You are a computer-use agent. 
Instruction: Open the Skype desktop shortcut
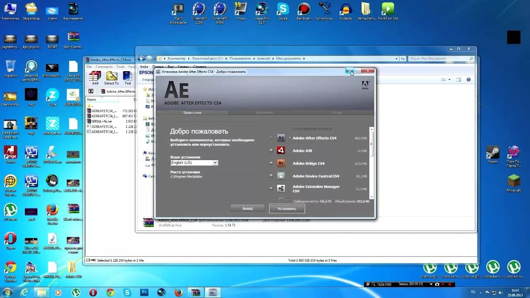click(x=283, y=11)
